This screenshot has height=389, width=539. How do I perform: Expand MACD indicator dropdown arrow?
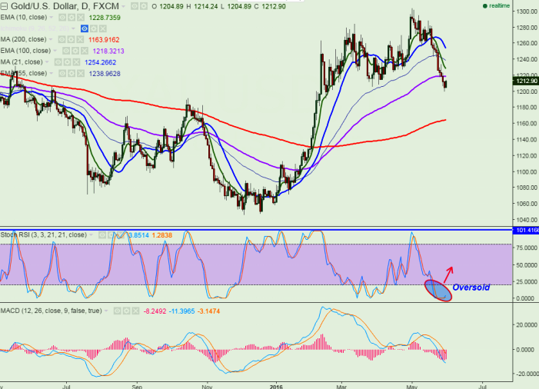(x=106, y=311)
